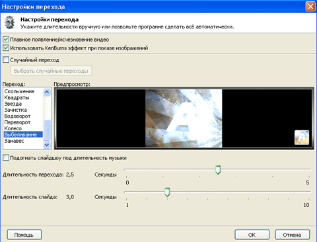Screen dimensions: 317x242
Task: Click the gear icon in dialog header
Action: [x=10, y=22]
